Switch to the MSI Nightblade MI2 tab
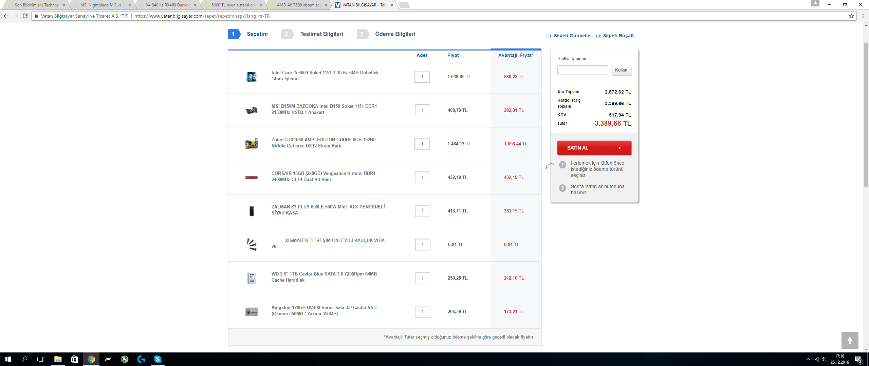869x366 pixels. click(102, 5)
